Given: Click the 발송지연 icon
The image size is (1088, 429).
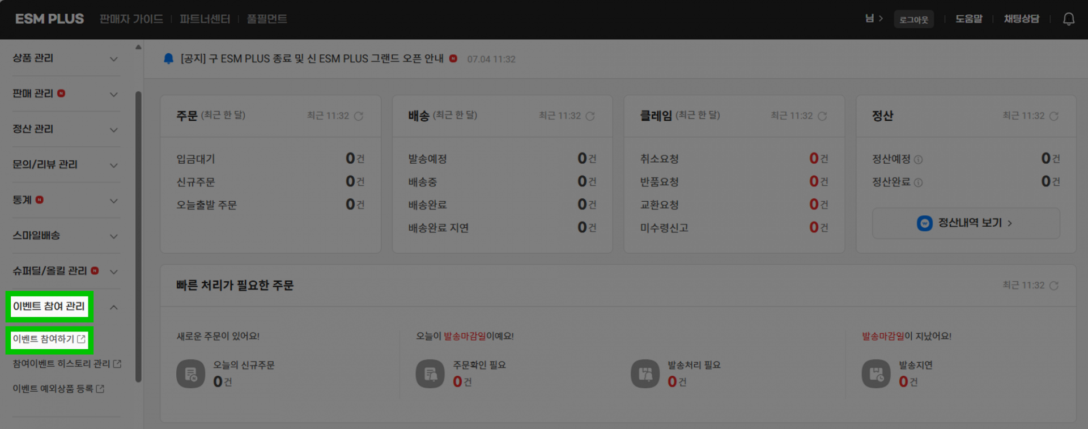Looking at the screenshot, I should click(876, 374).
